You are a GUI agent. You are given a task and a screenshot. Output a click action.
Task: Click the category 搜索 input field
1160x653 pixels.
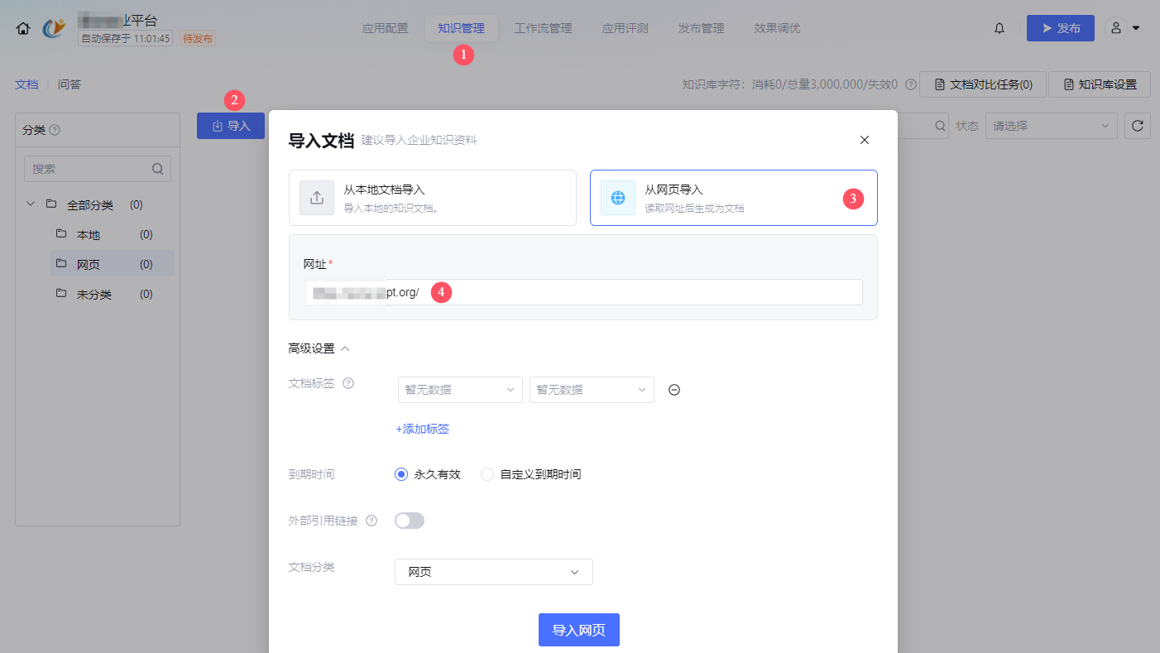coord(98,169)
